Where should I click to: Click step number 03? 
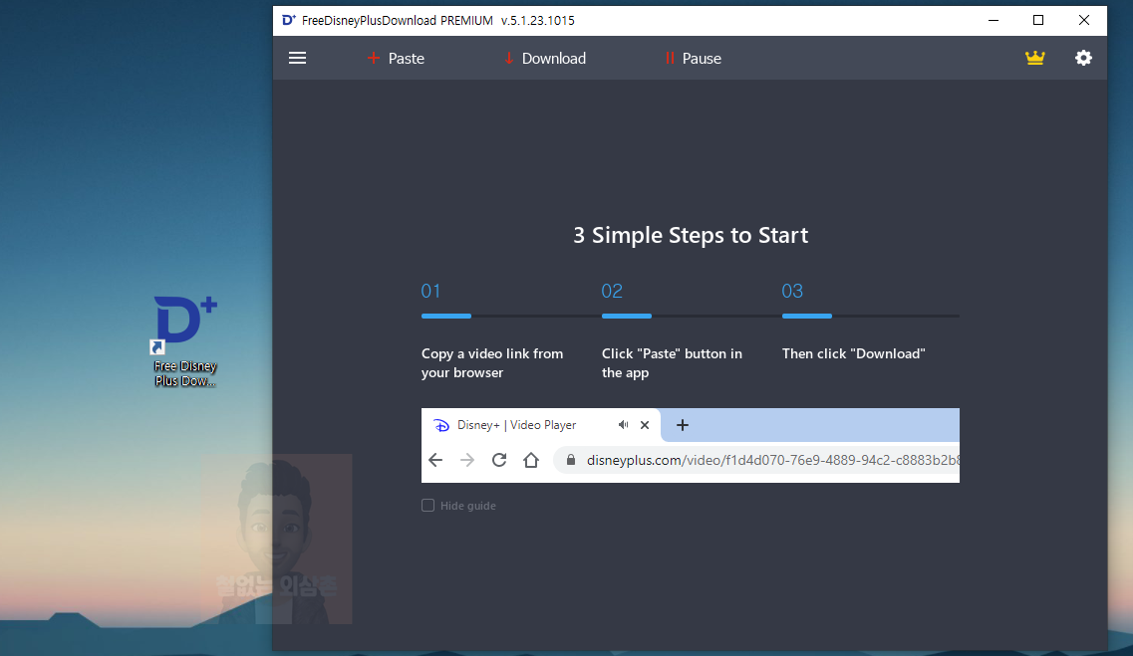click(x=792, y=291)
